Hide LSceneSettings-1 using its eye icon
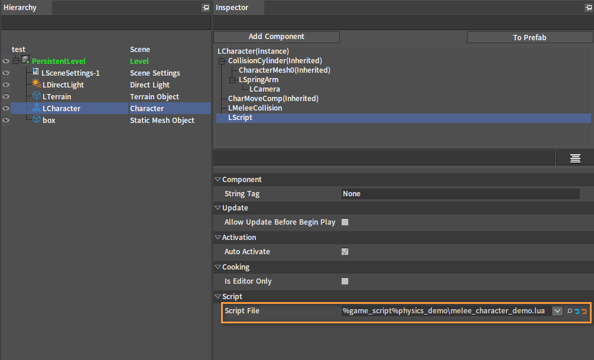Viewport: 594px width, 360px height. [6, 73]
